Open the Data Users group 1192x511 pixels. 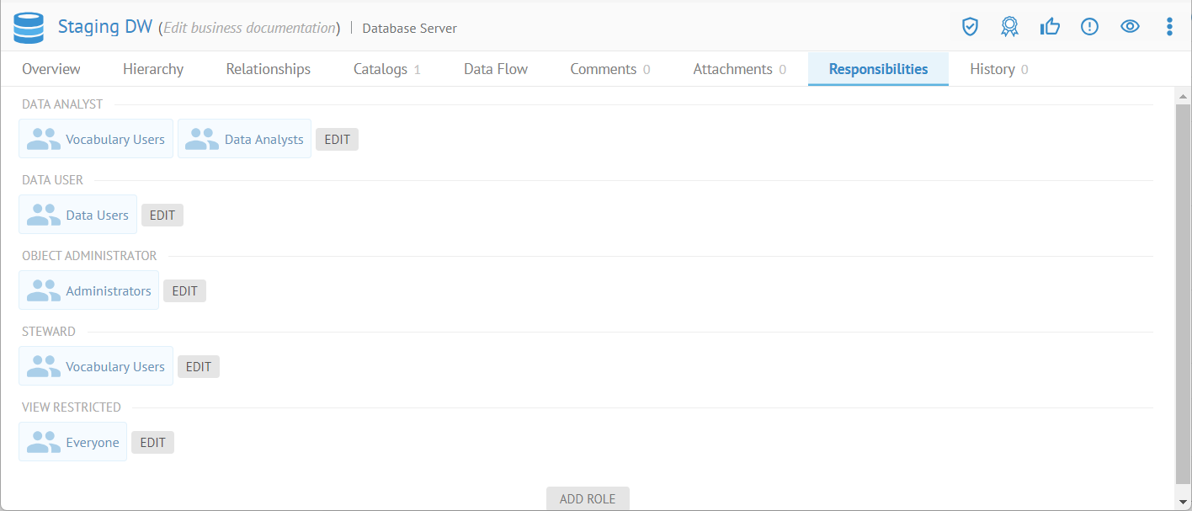click(x=77, y=215)
